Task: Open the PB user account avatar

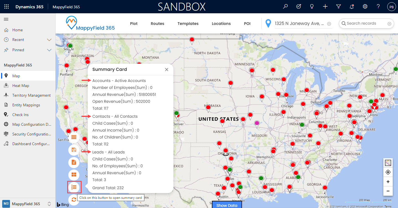Action: 392,7
